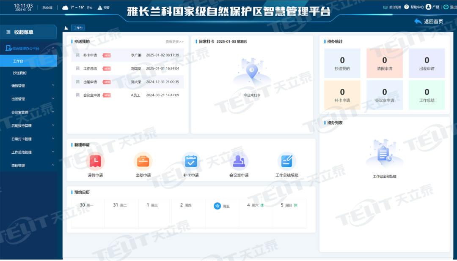
Task: Open the 工作总结填报 edit icon
Action: click(287, 161)
